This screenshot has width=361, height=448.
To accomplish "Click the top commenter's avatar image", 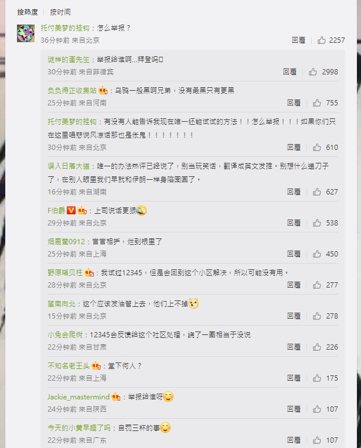I will point(26,33).
